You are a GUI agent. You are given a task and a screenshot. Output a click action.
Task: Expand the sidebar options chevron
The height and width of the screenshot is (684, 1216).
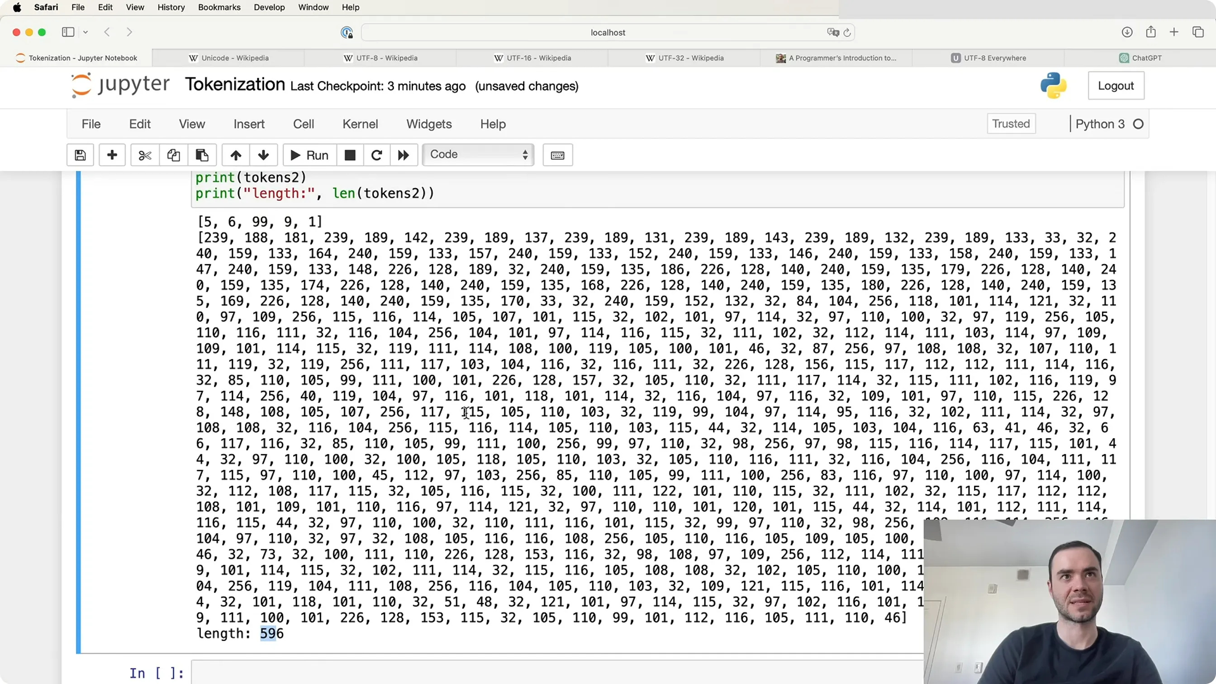[85, 32]
